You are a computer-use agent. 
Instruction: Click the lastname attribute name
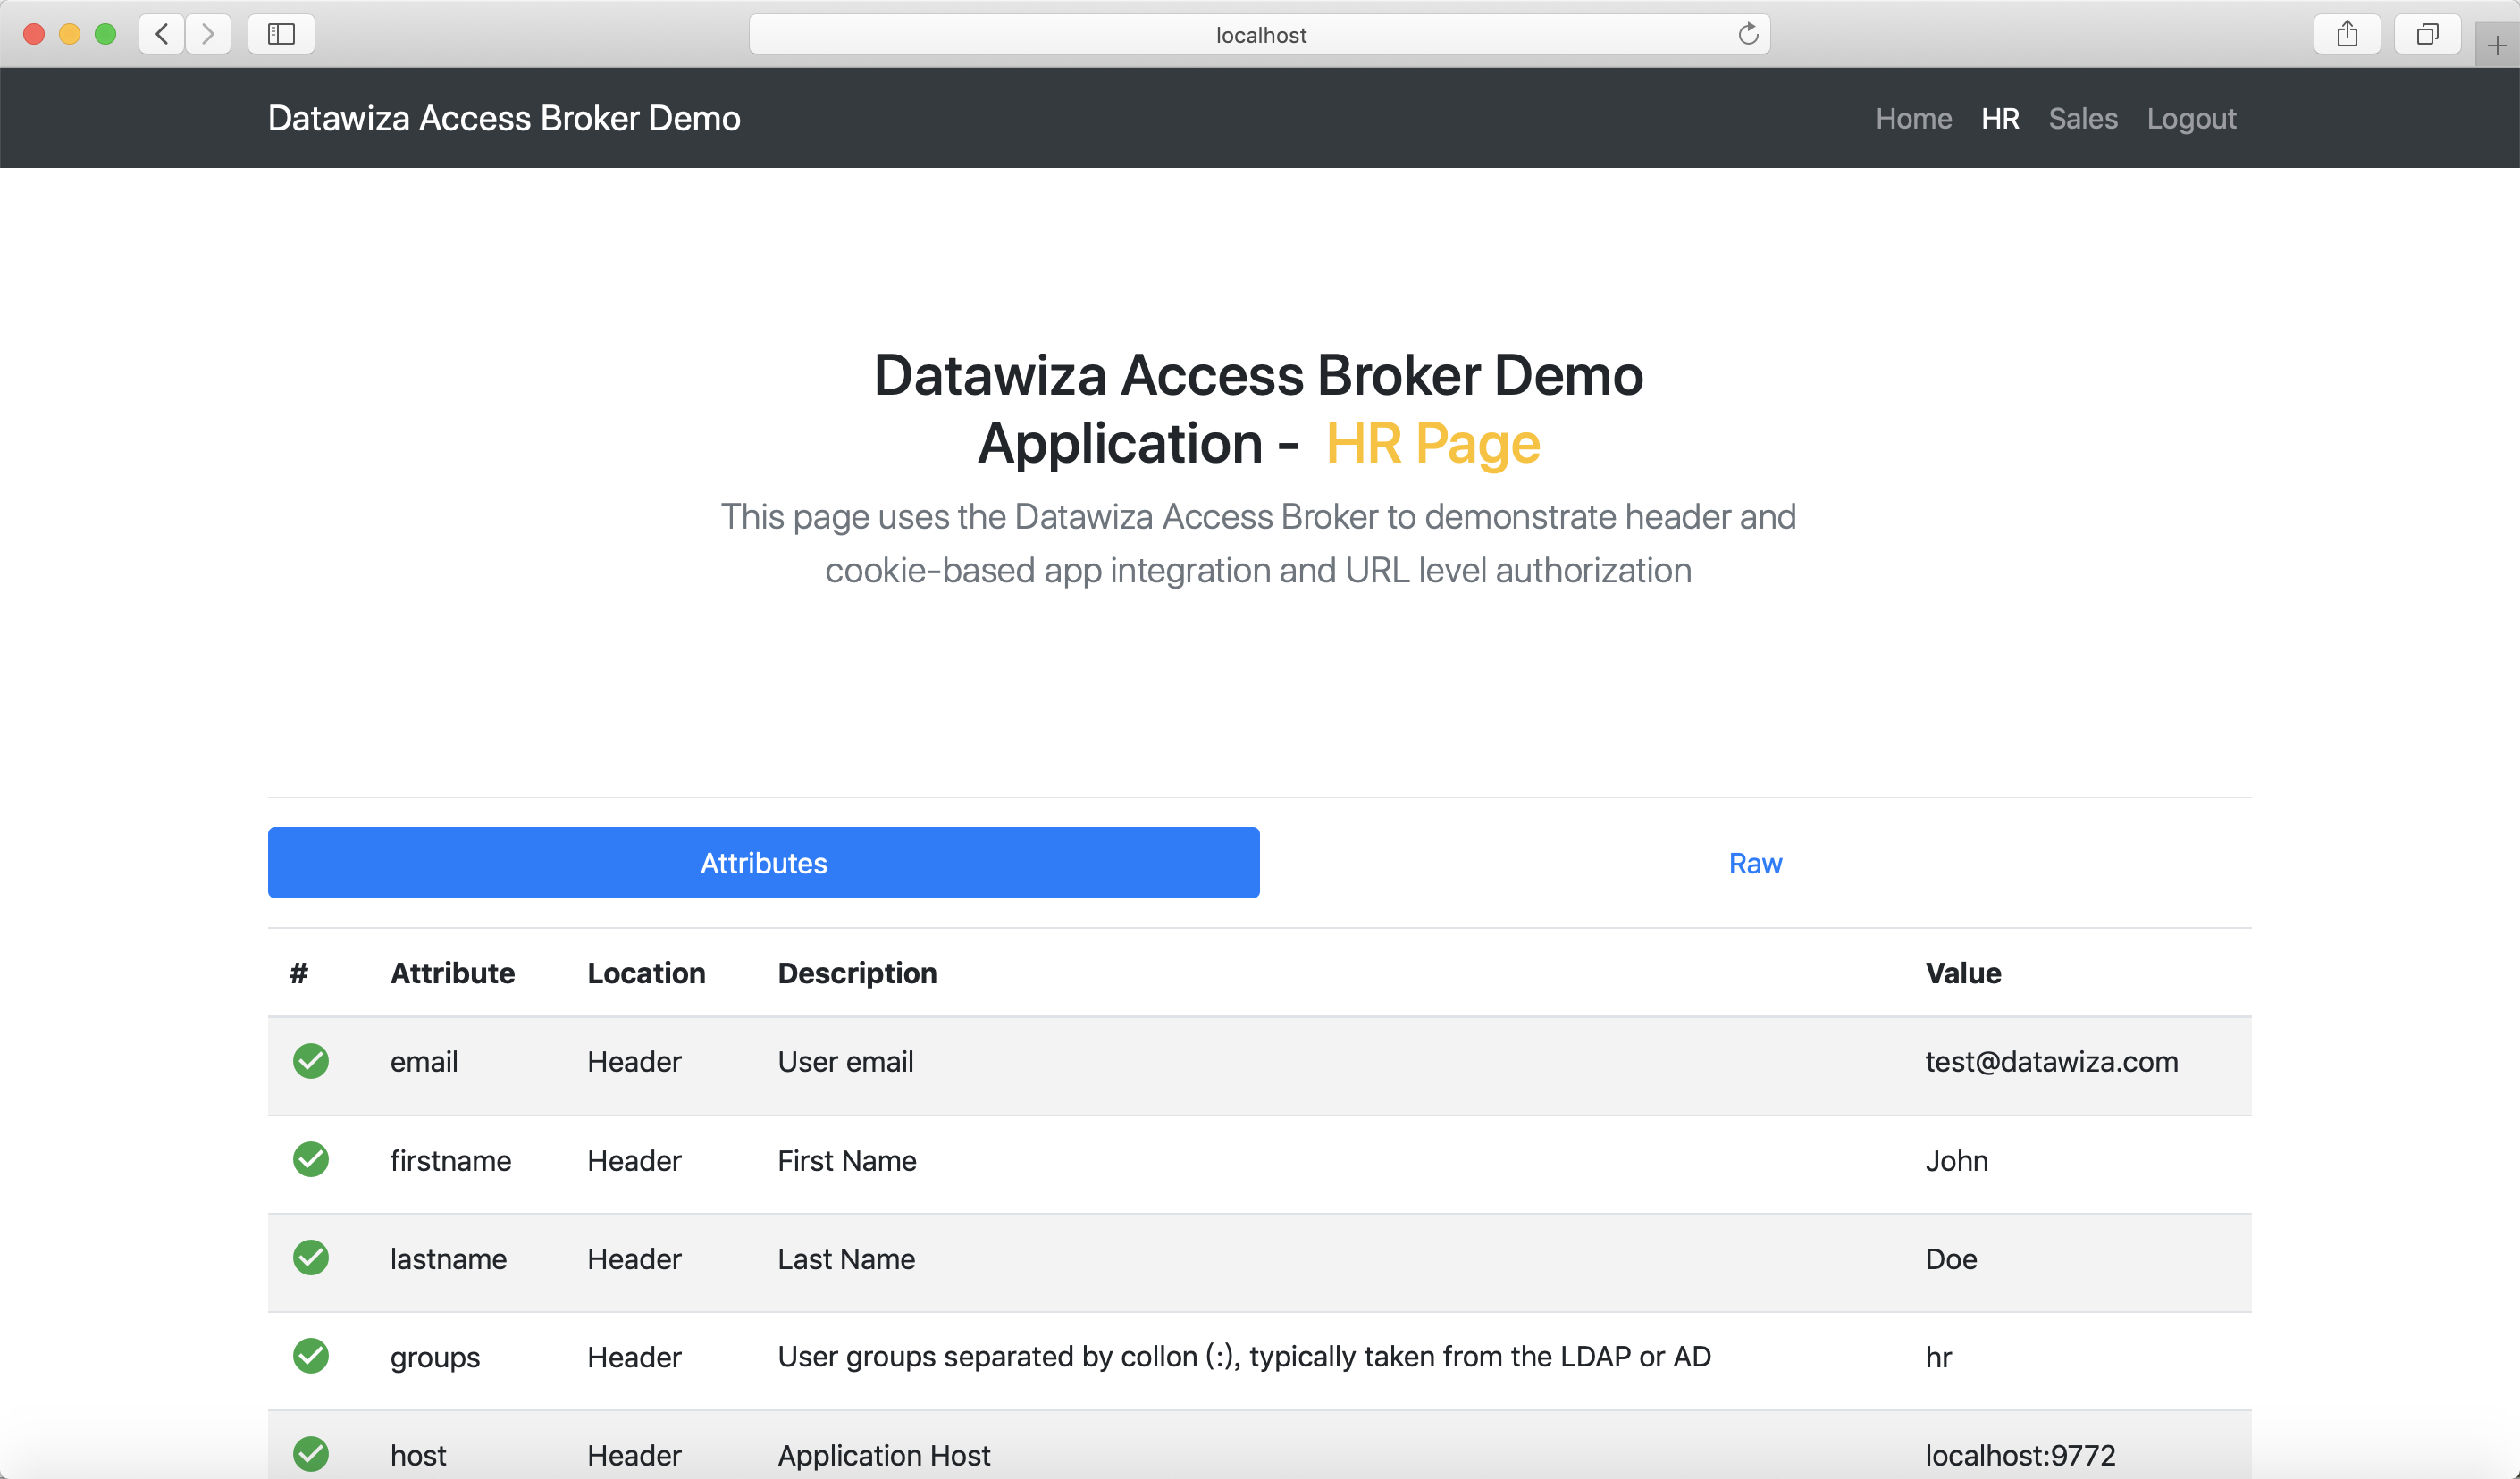[x=448, y=1258]
